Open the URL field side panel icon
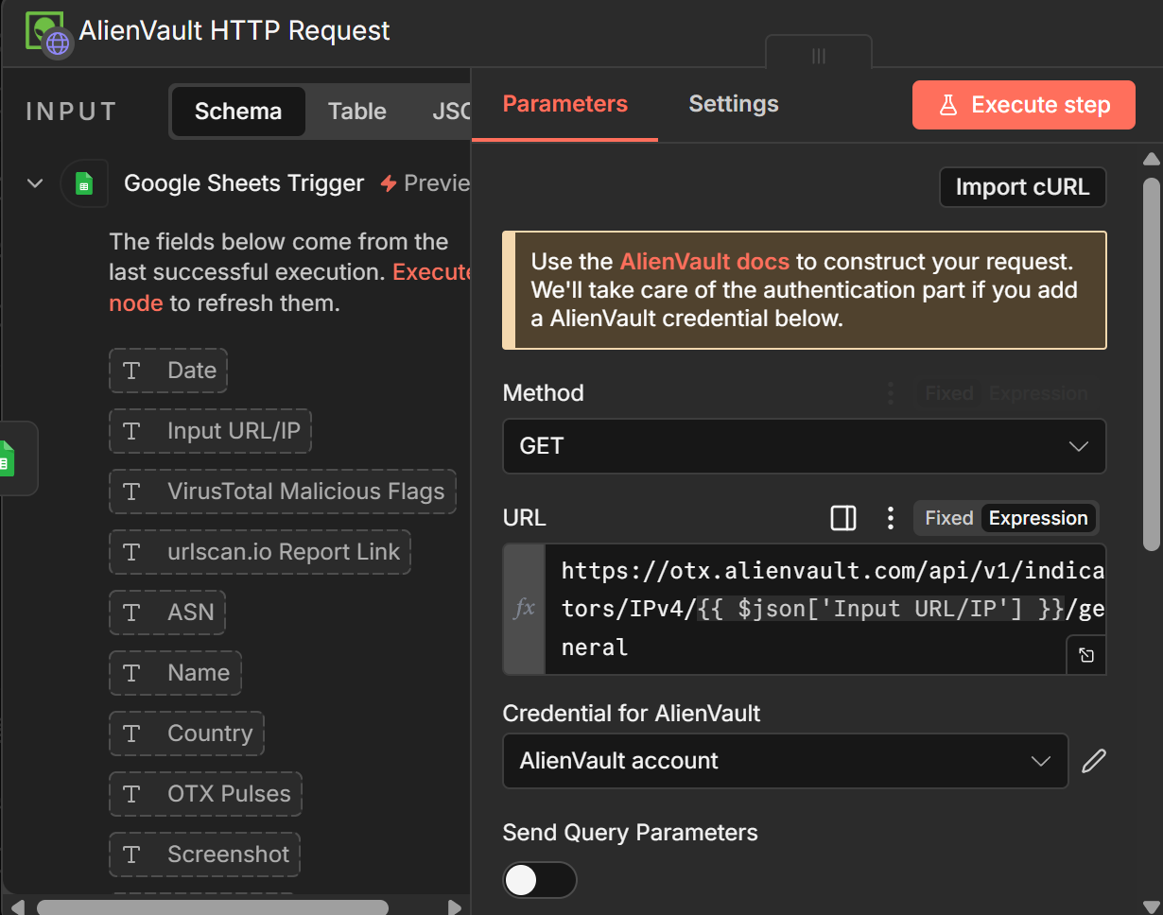Viewport: 1163px width, 915px height. tap(843, 518)
